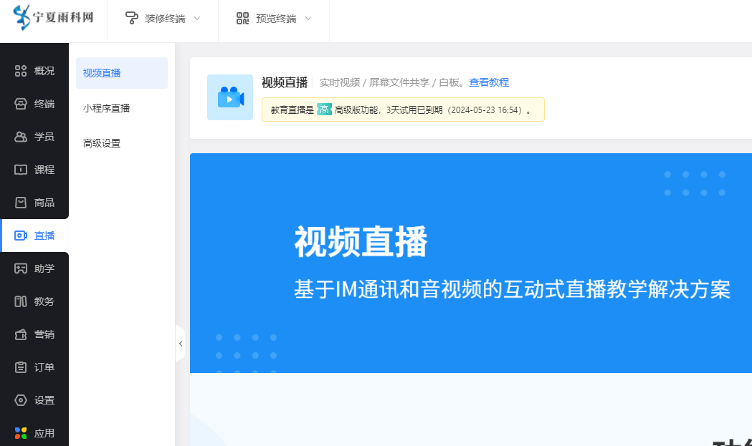Screen dimensions: 752x446
Task: Select 视频直播 submenu item
Action: (x=122, y=73)
